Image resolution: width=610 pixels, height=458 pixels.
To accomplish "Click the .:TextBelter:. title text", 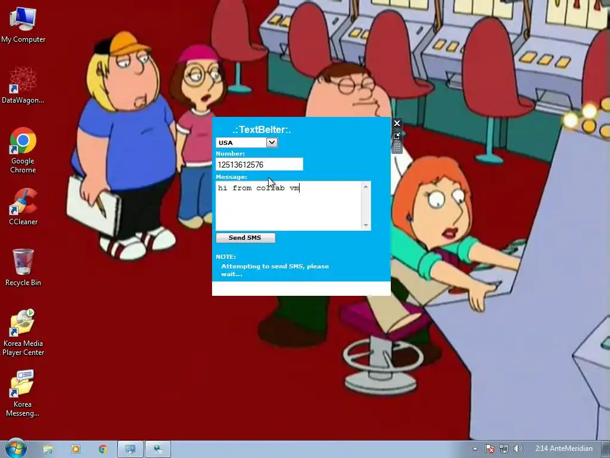I will pos(262,129).
